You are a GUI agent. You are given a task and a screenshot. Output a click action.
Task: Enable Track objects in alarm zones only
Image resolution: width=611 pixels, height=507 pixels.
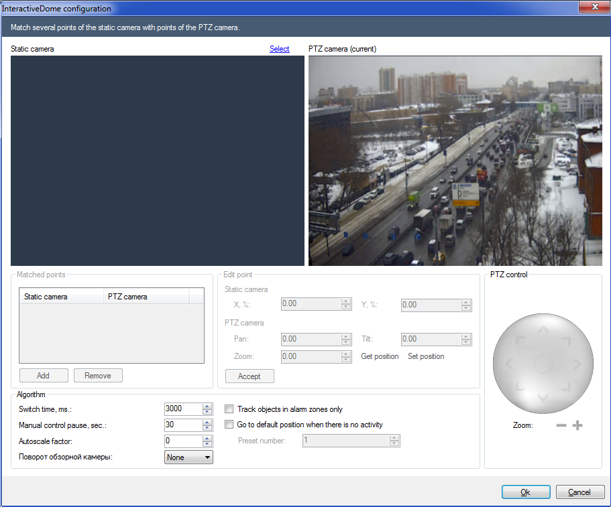(229, 409)
